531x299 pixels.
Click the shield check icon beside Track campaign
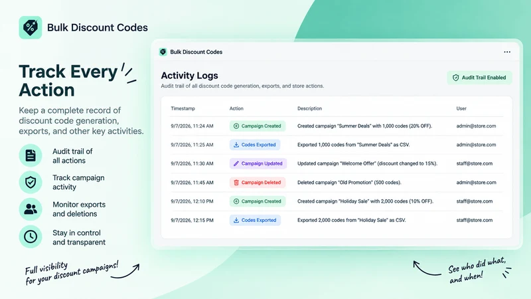(x=31, y=182)
